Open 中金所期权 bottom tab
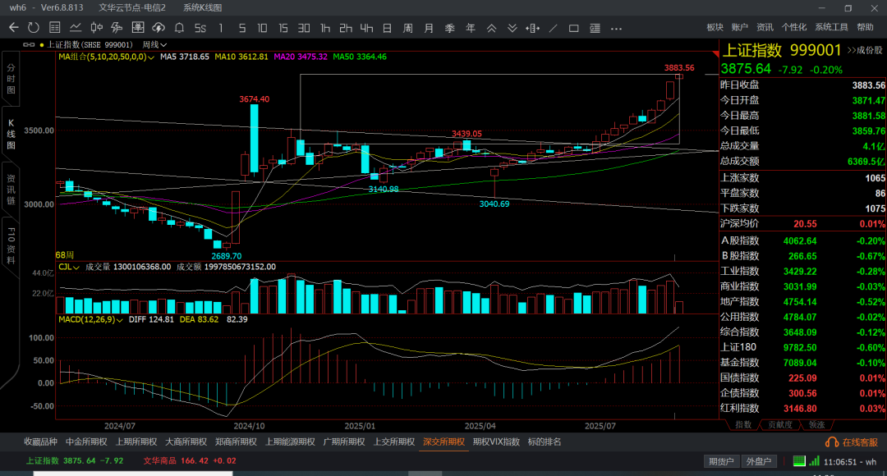Viewport: 887px width, 476px height. tap(86, 442)
